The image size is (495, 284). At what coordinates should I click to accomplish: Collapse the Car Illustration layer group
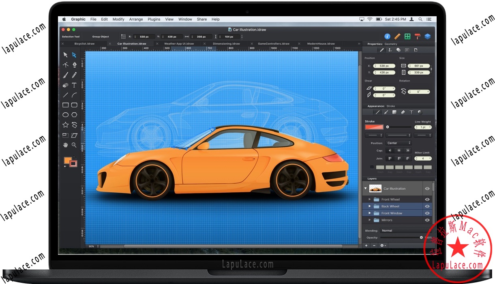tap(365, 189)
